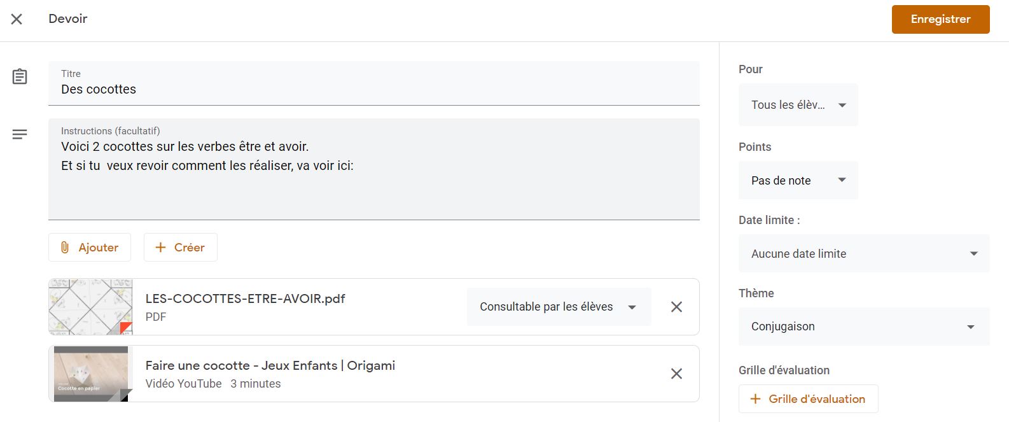This screenshot has width=1009, height=422.
Task: Open the YouTube video thumbnail
Action: pos(90,374)
